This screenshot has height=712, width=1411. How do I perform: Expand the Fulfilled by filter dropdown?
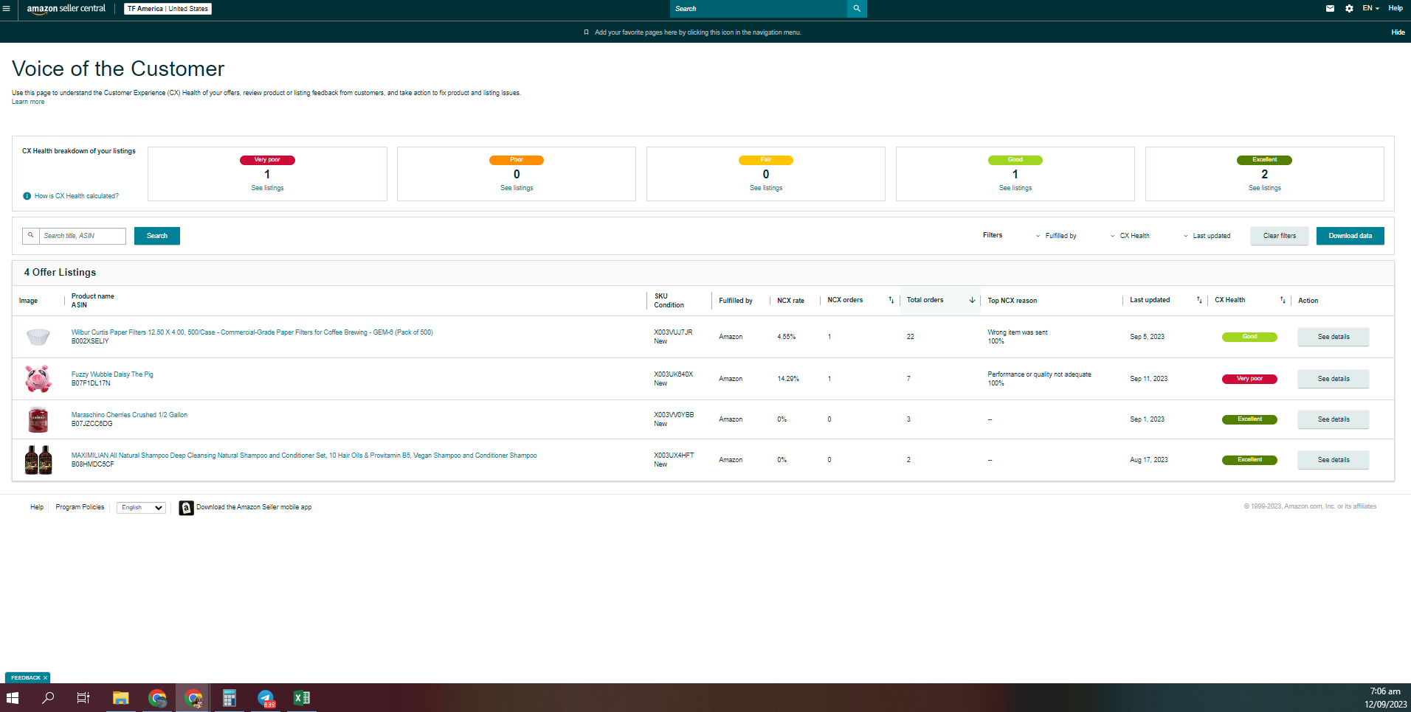1055,236
